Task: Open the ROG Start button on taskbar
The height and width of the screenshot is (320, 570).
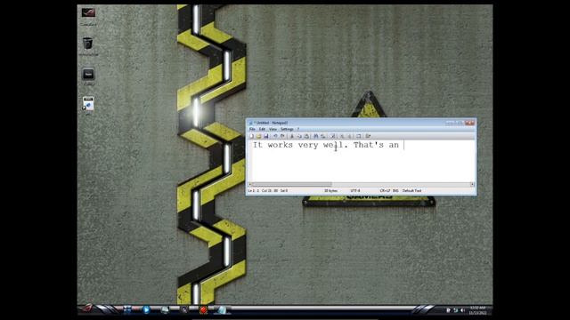Action: [x=86, y=308]
